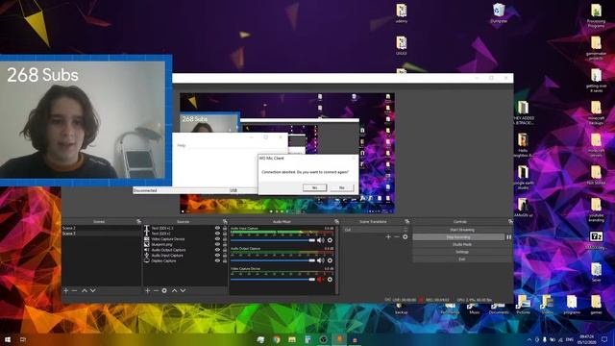This screenshot has width=615, height=346.
Task: Remove the selected scene with the minus icon
Action: 75,290
